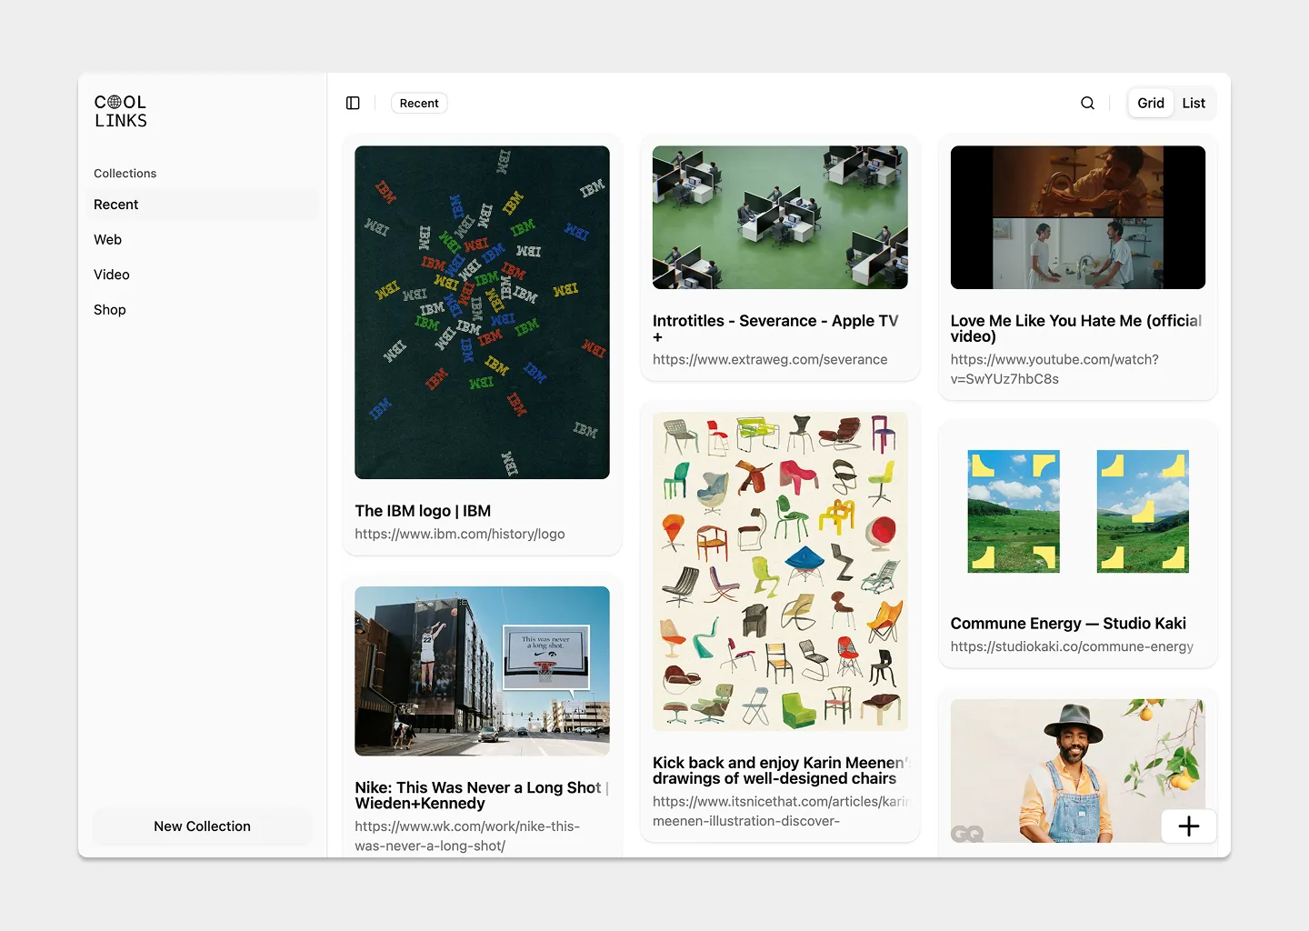Open Severance office scene thumbnail

point(780,217)
